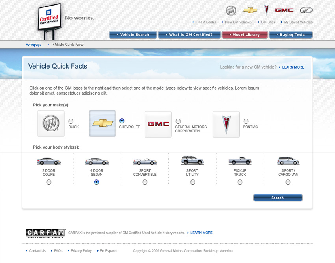Click the "Vehicle Quick Facts" breadcrumb text
The width and height of the screenshot is (335, 263).
point(68,45)
